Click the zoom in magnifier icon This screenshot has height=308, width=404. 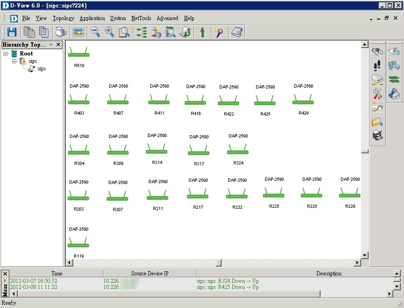(110, 32)
